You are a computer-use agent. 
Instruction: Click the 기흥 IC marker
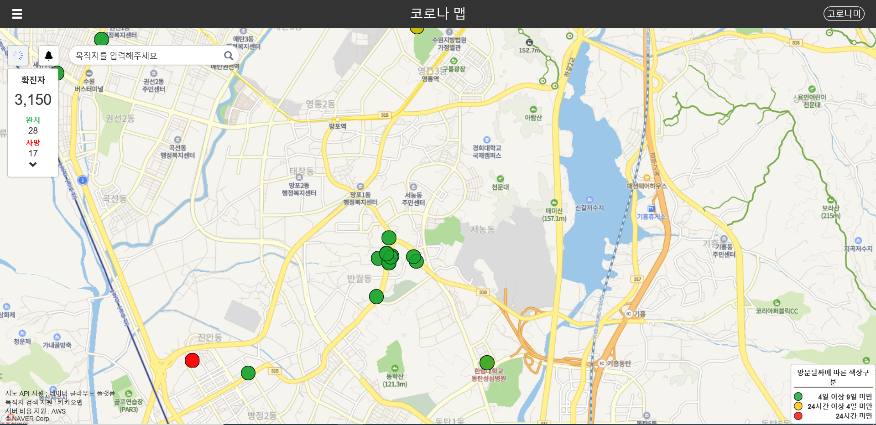tap(629, 314)
